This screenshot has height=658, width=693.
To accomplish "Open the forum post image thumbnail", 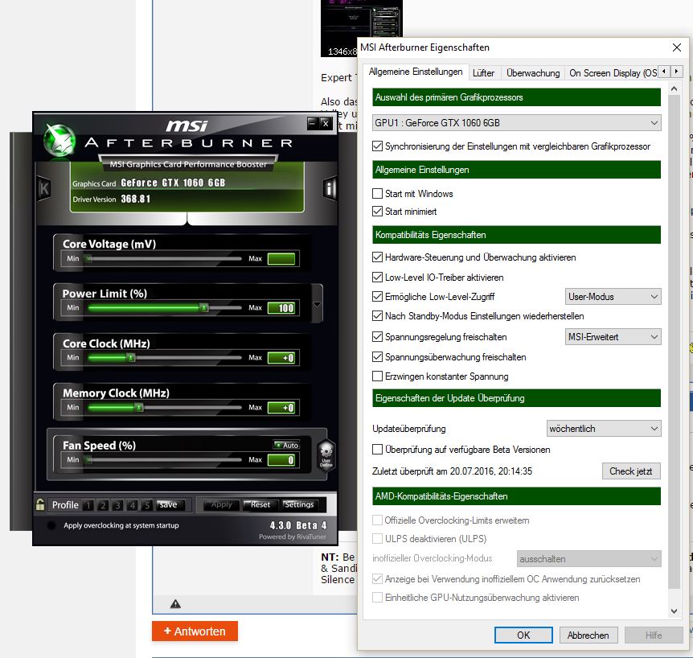I will [x=362, y=28].
